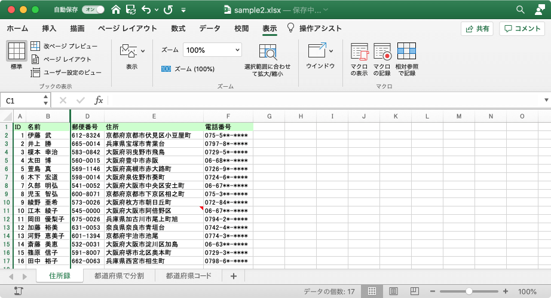Viewport: 551px width, 298px height.
Task: Click the Search magnifier icon
Action: click(521, 10)
